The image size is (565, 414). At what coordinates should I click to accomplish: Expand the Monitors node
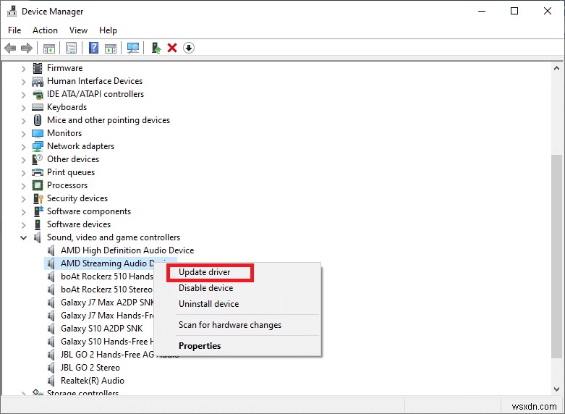[23, 133]
